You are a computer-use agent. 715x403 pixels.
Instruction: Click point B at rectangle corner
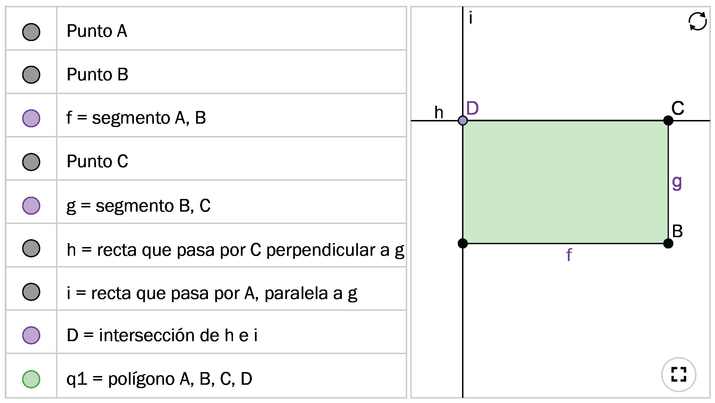(x=668, y=243)
